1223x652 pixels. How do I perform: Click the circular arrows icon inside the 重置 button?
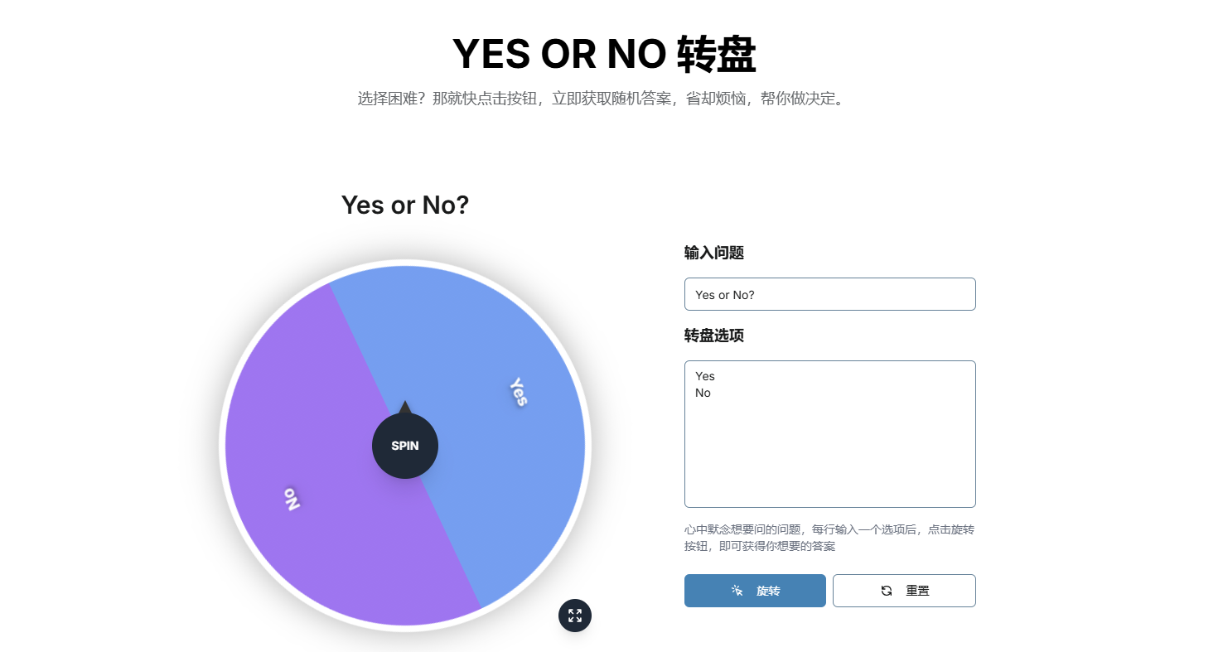887,591
